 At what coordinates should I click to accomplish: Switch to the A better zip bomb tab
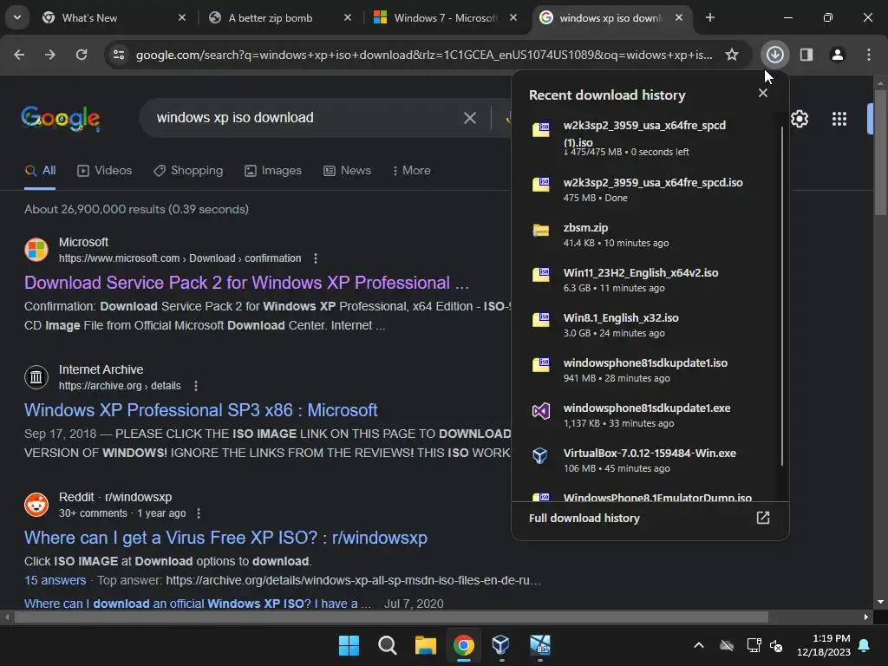coord(279,17)
